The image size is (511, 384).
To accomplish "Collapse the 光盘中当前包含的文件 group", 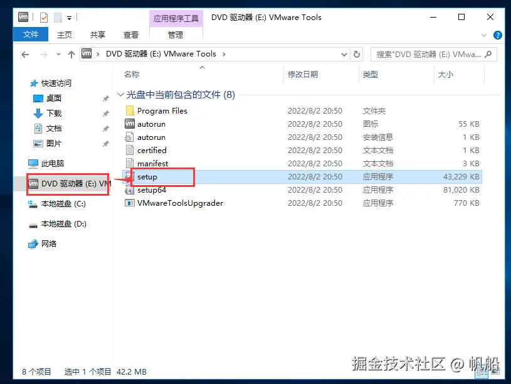I will pyautogui.click(x=120, y=95).
